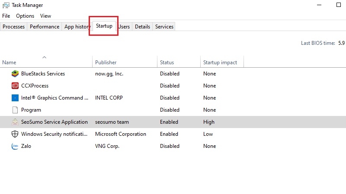Switch to the Processes tab
The image size is (346, 194).
tap(13, 27)
